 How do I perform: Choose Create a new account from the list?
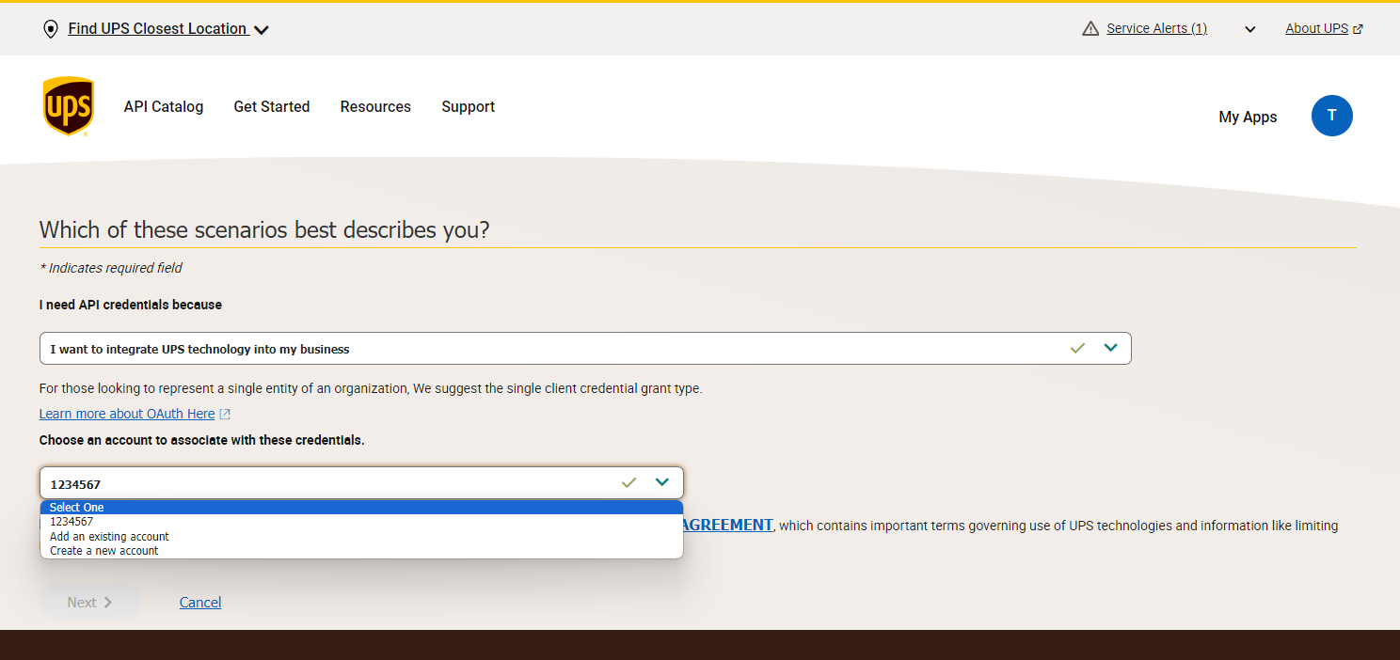point(103,550)
